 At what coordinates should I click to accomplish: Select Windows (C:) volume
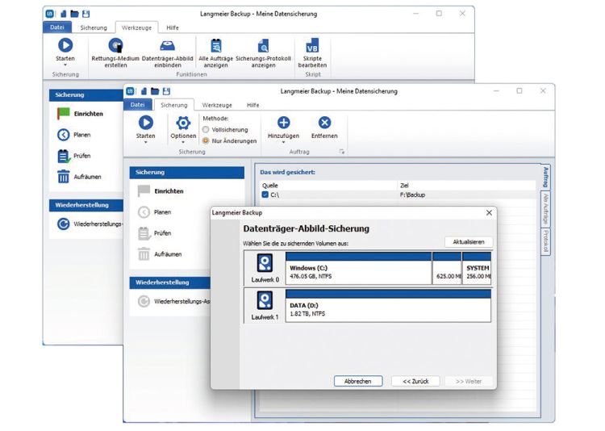(358, 269)
